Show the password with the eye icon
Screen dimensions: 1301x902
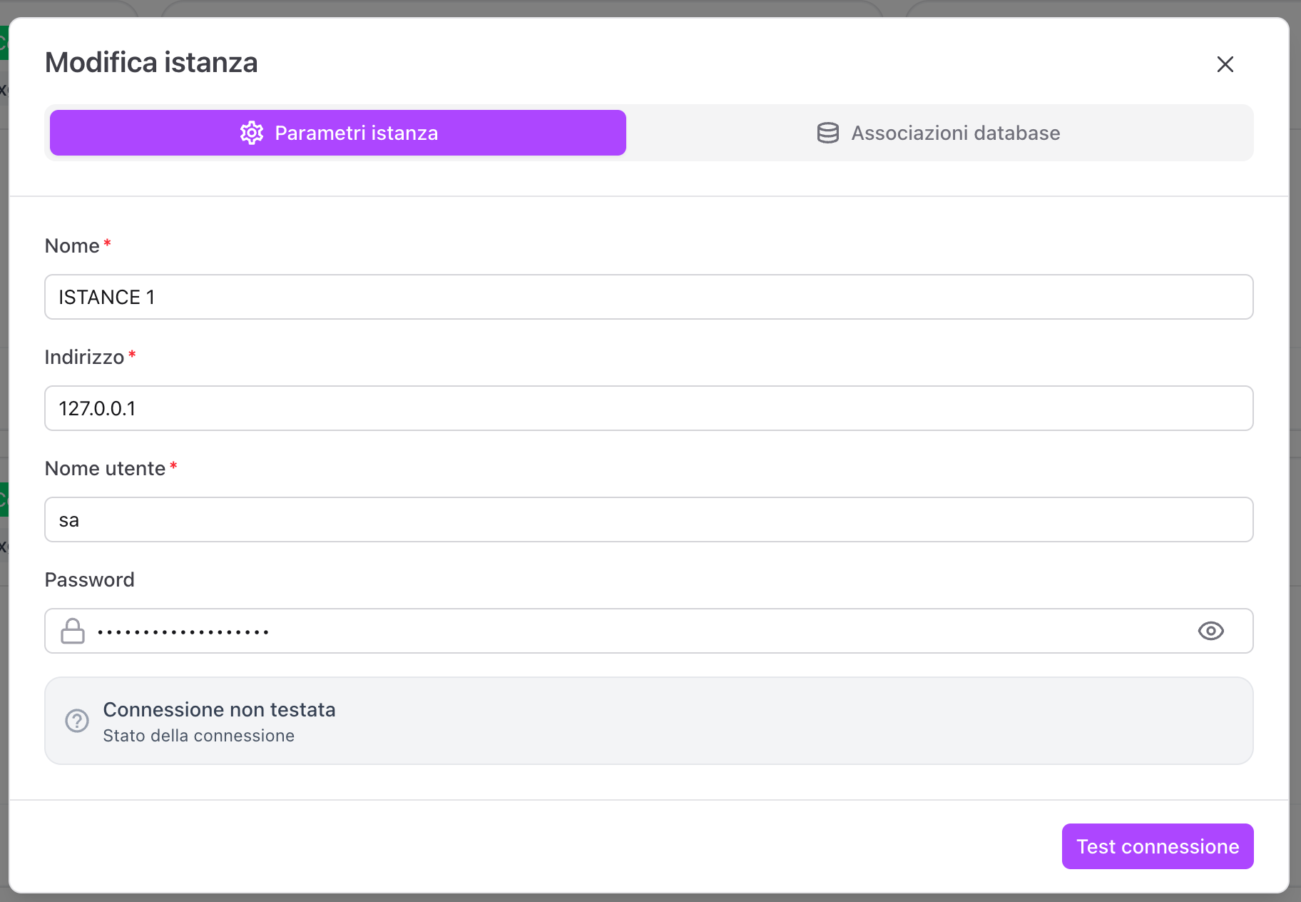1210,631
